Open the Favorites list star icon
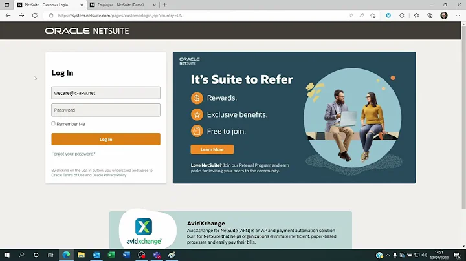Image resolution: width=466 pixels, height=261 pixels. (x=416, y=16)
